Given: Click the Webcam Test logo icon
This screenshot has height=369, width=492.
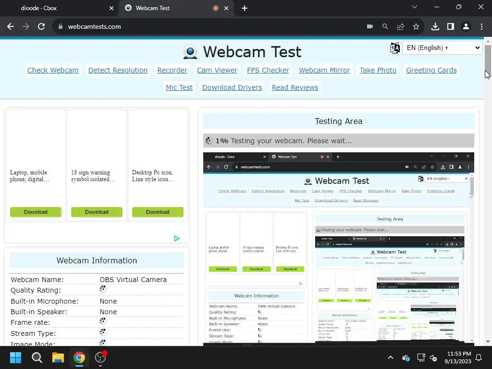Looking at the screenshot, I should (190, 52).
